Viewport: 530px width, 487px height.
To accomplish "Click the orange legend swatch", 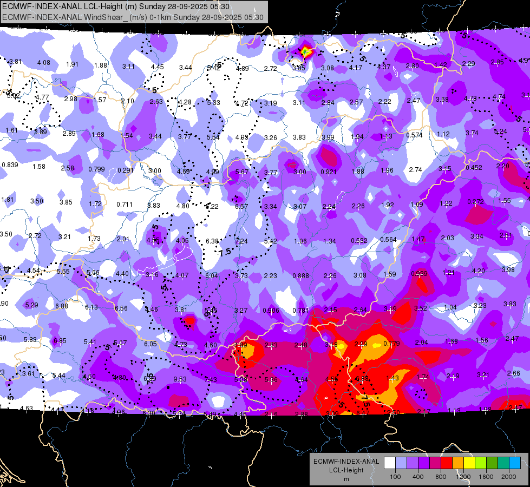I will tap(458, 463).
